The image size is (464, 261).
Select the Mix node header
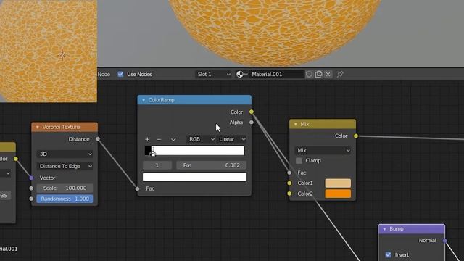(x=323, y=124)
